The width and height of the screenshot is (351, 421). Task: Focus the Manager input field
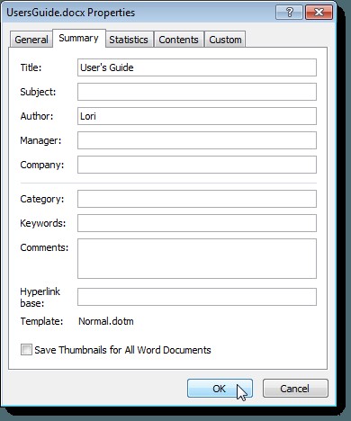click(197, 140)
